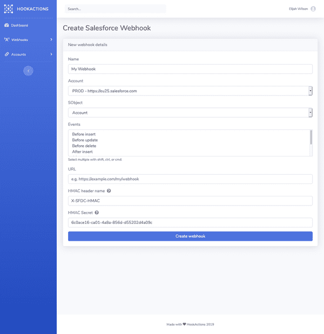
Task: Focus the webhook URL input field
Action: pos(190,179)
